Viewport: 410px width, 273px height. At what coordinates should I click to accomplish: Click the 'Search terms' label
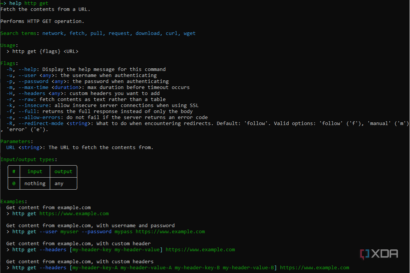click(x=18, y=33)
